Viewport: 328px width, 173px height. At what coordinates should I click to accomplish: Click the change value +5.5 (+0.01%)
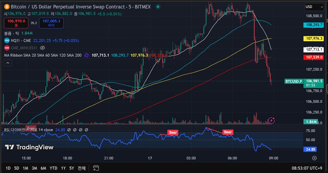pos(109,14)
